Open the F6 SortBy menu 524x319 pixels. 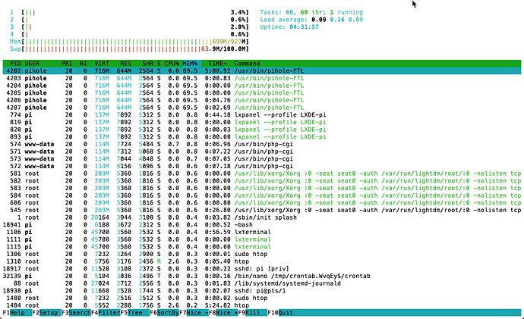tap(166, 311)
